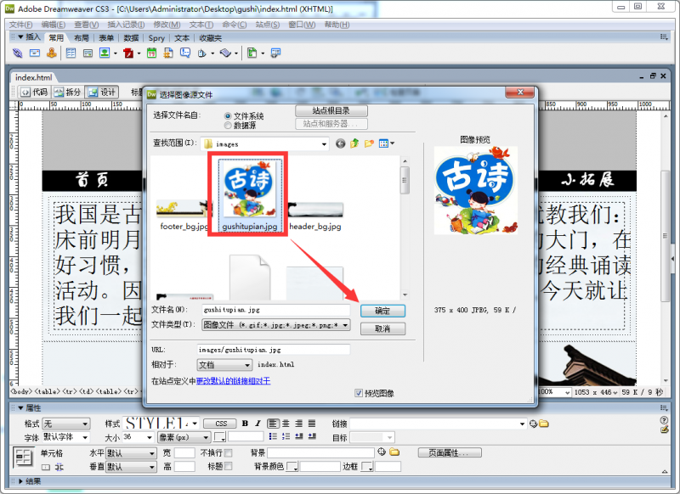Toggle the 标题 checkbox in Properties

click(228, 466)
